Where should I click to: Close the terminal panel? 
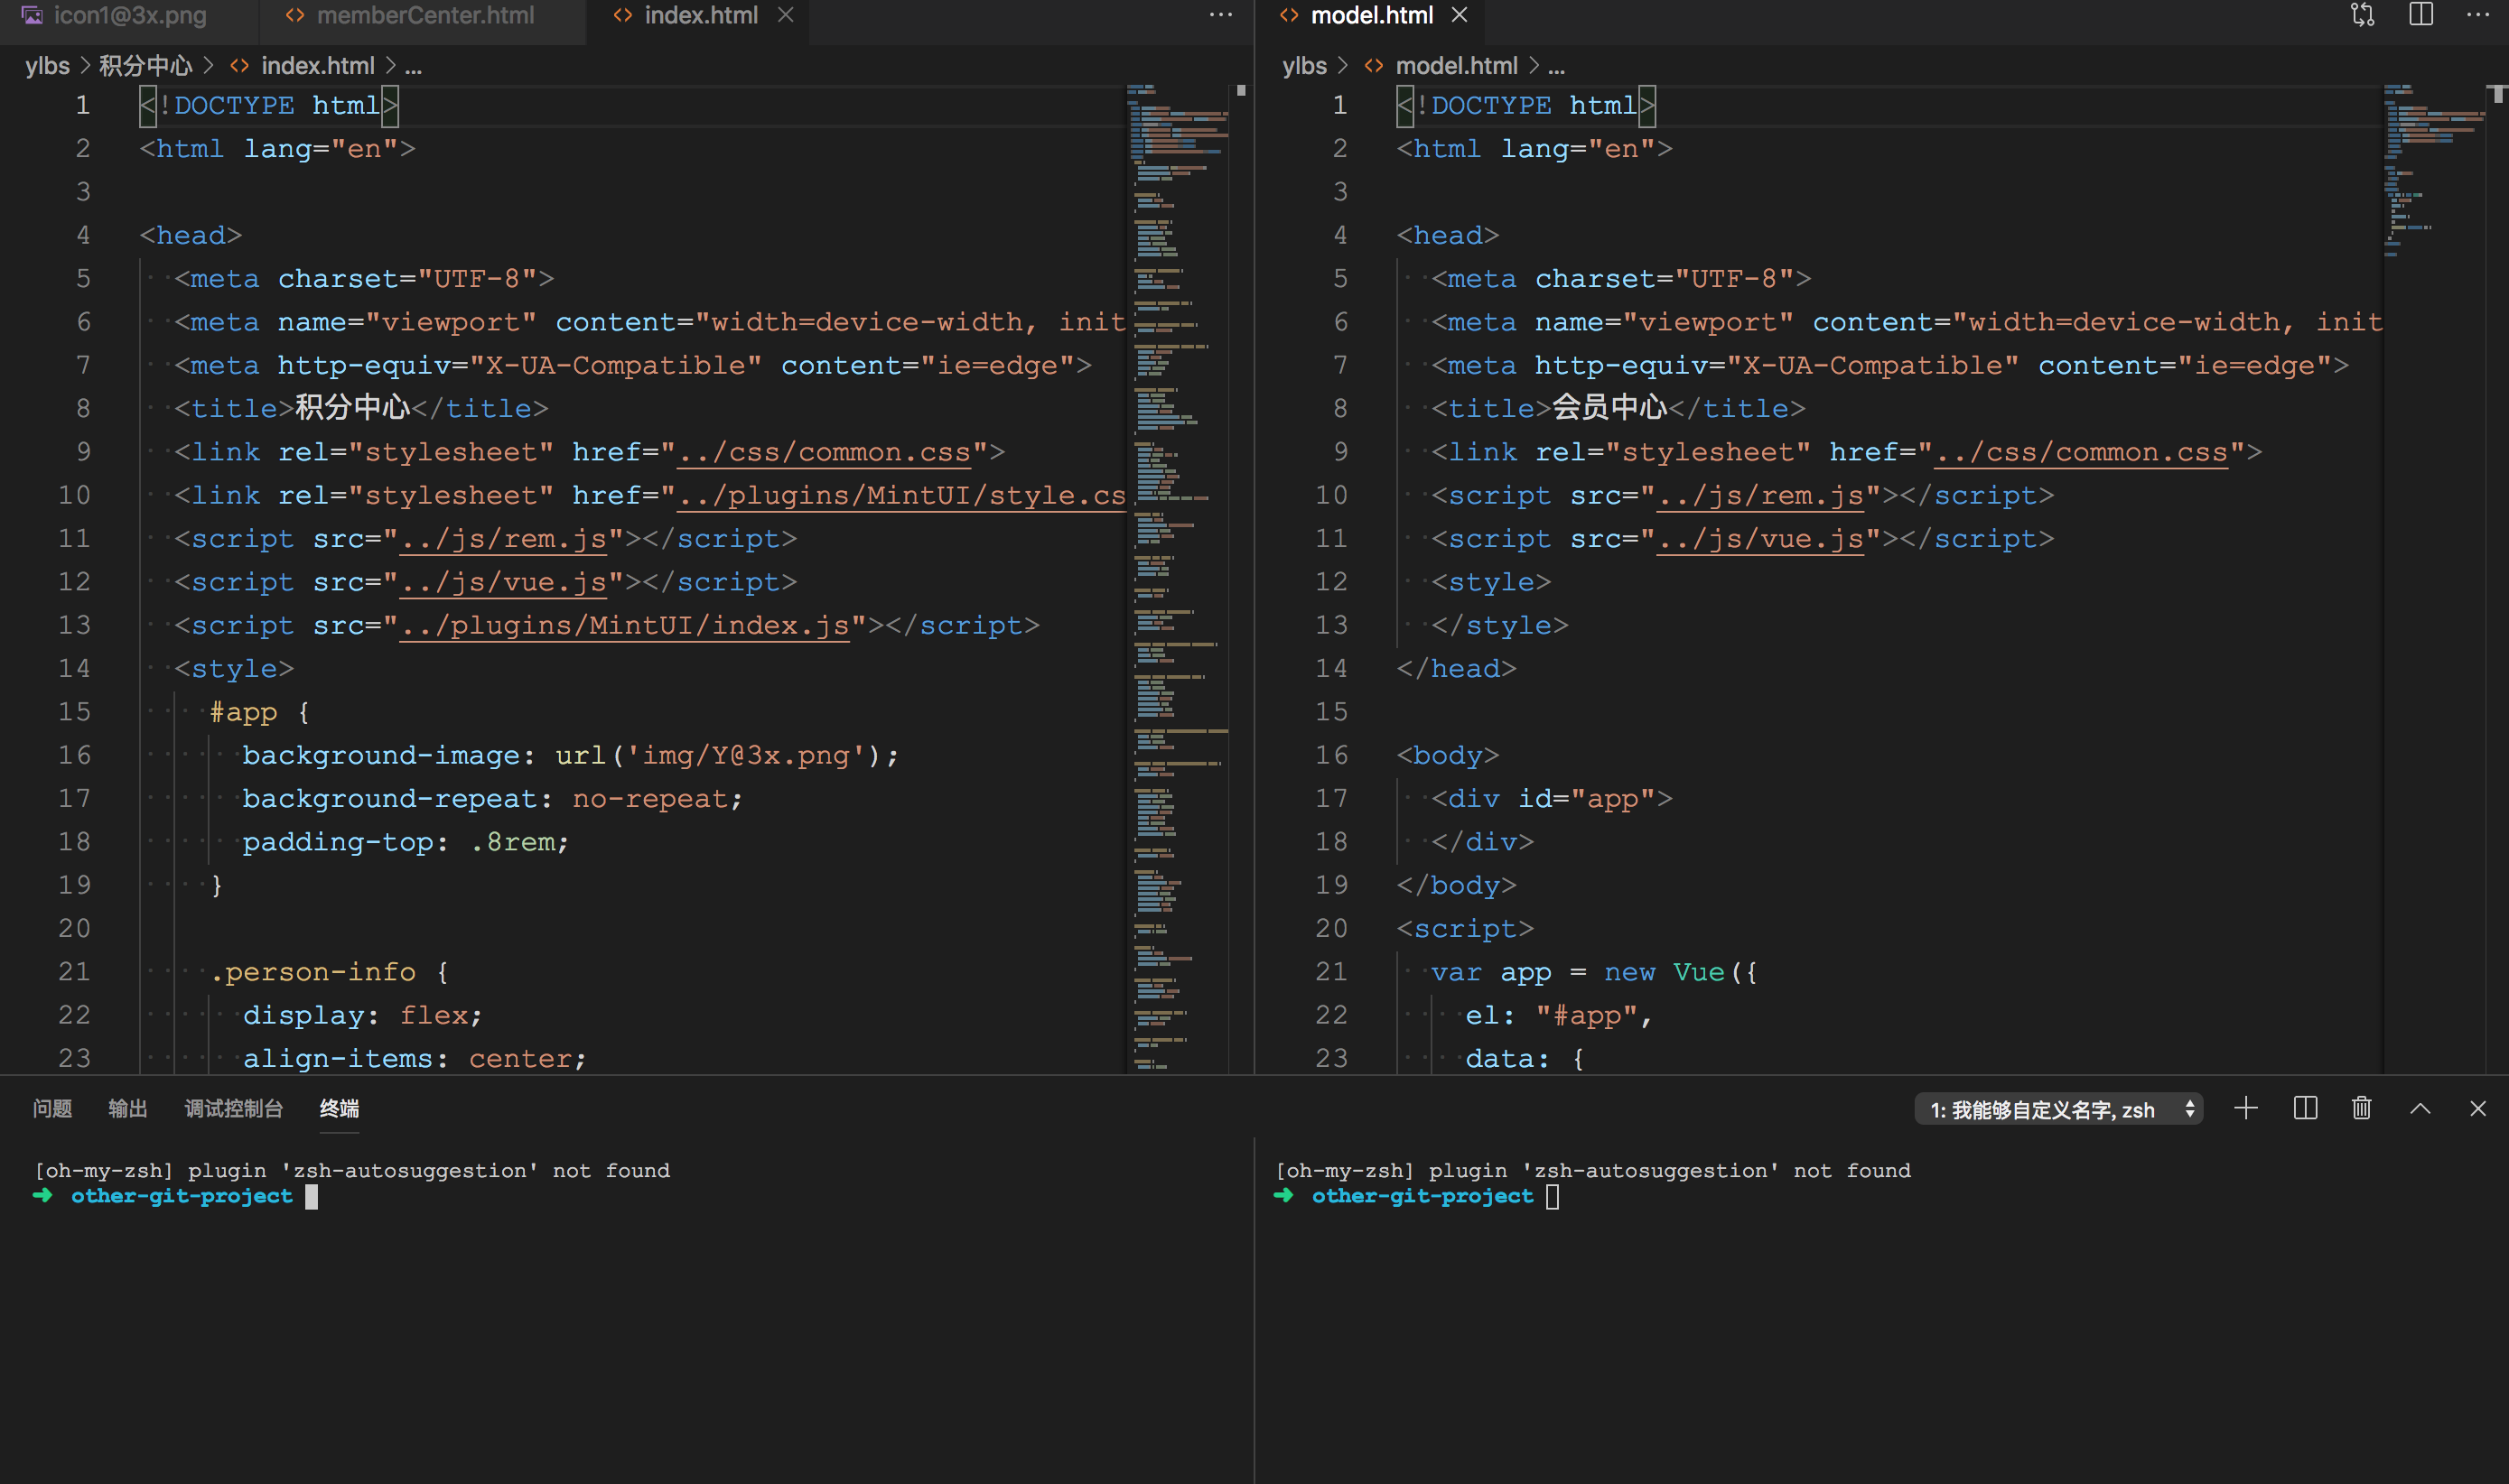(2478, 1108)
